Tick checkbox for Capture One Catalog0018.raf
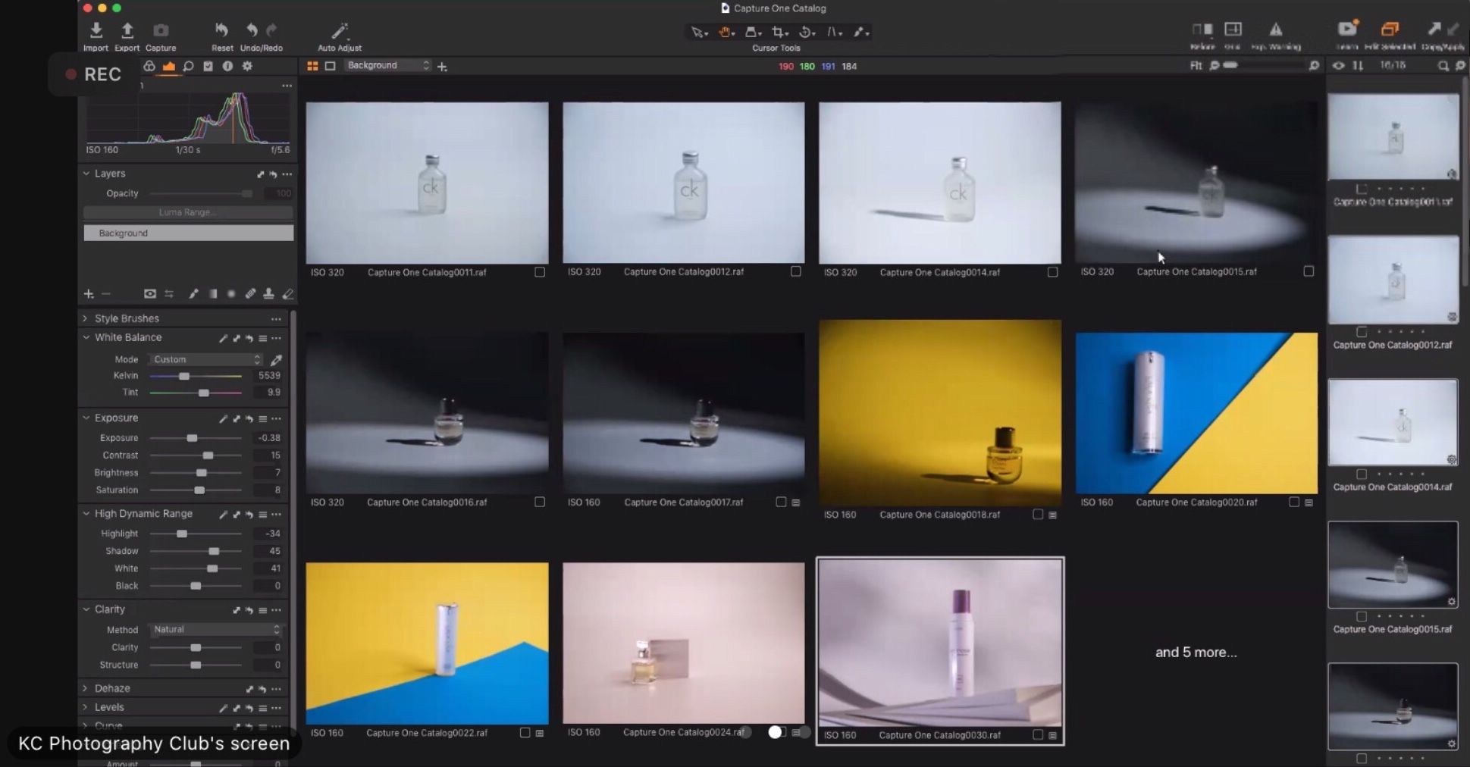This screenshot has width=1470, height=767. coord(1037,515)
